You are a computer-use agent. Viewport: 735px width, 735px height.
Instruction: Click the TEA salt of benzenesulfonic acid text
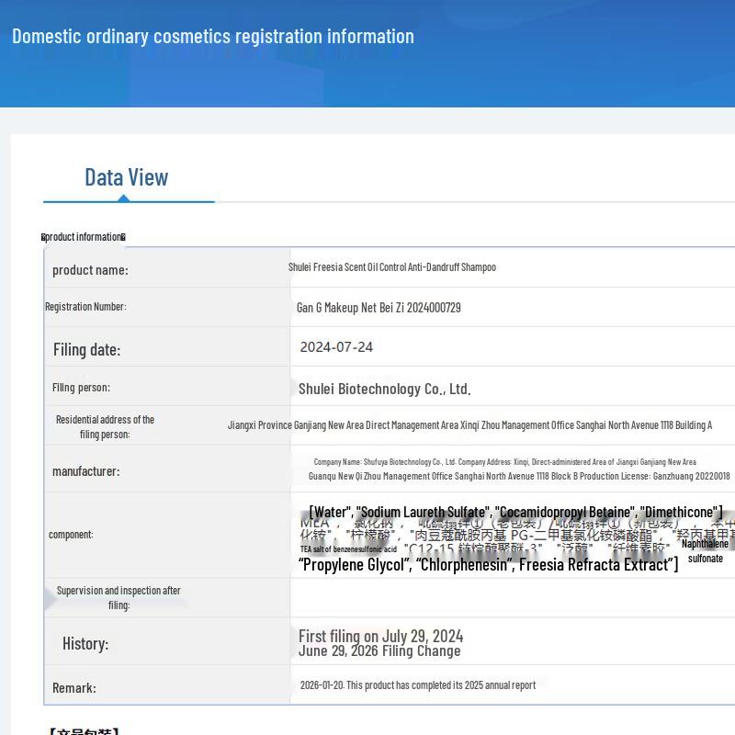coord(348,548)
